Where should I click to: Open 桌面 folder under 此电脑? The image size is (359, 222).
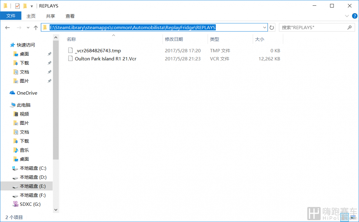pos(24,159)
